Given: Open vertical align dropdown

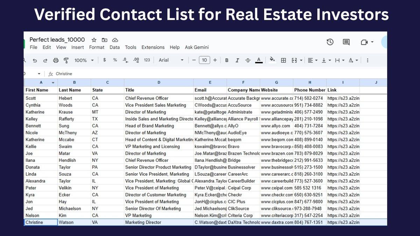Looking at the screenshot, I should [326, 60].
